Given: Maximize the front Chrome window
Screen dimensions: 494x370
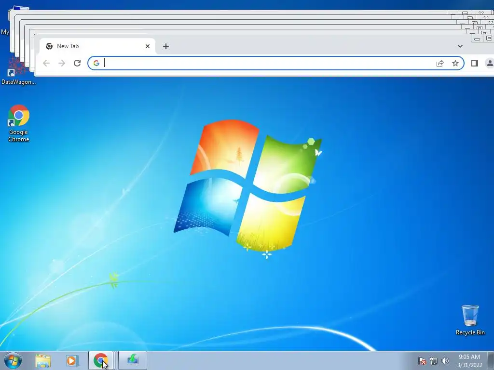Looking at the screenshot, I should click(489, 39).
